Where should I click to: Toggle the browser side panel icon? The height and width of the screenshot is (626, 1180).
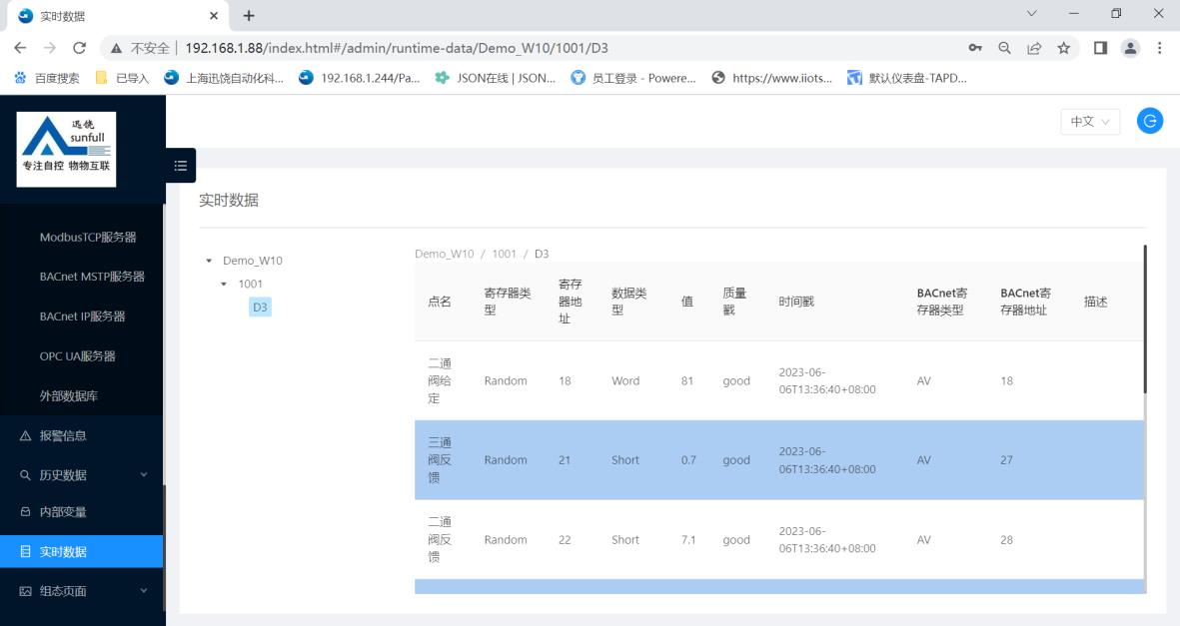[1100, 47]
